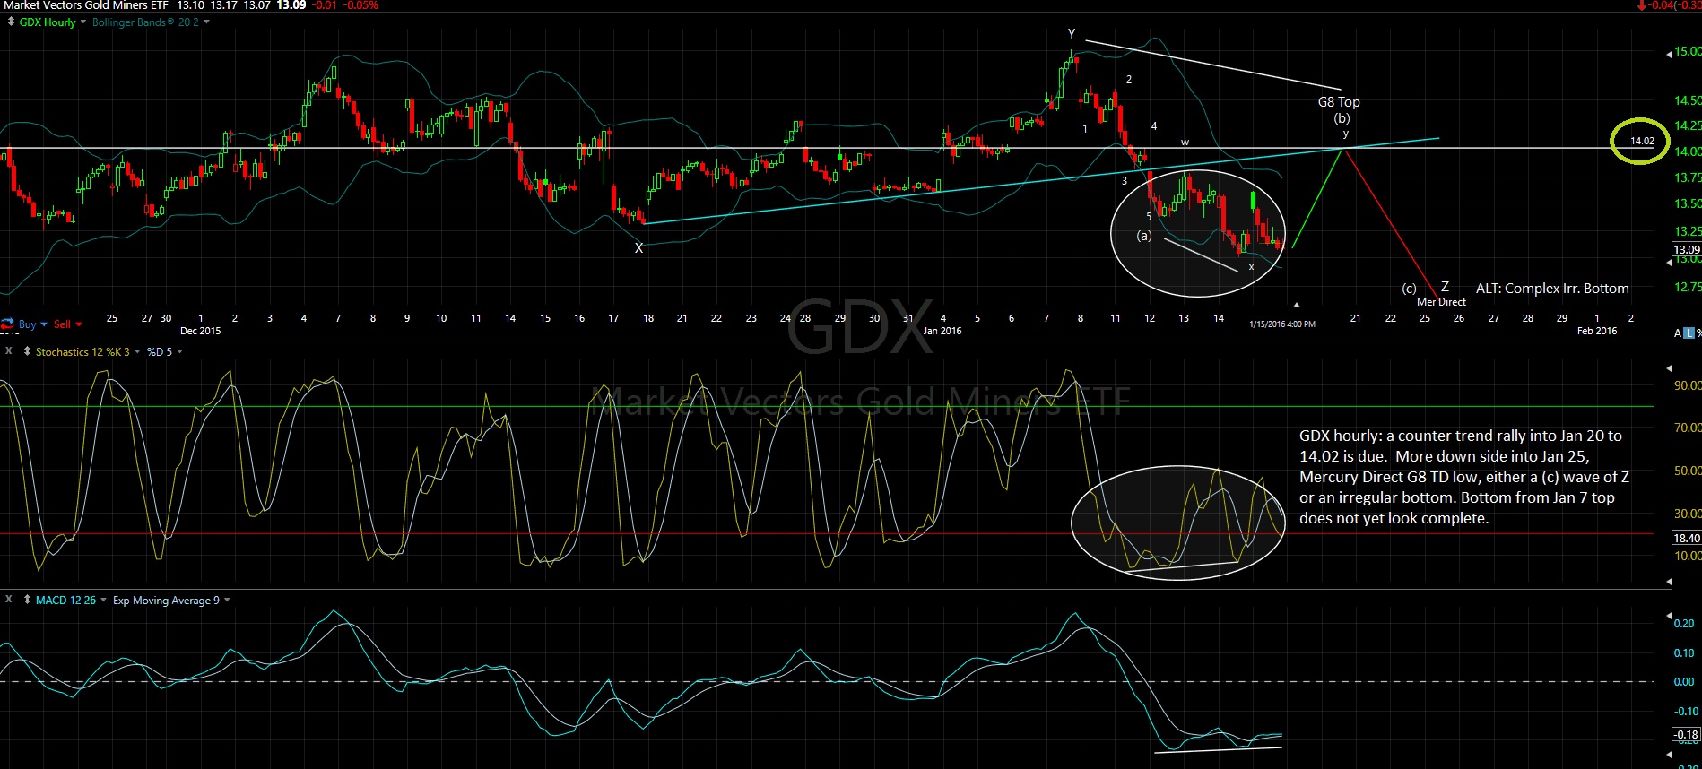Close the Stochastics study panel
Screen dimensions: 1702x769
(x=9, y=351)
